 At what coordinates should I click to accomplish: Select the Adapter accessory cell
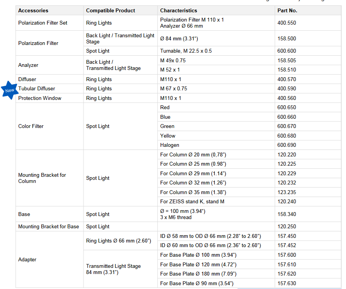pos(27,260)
